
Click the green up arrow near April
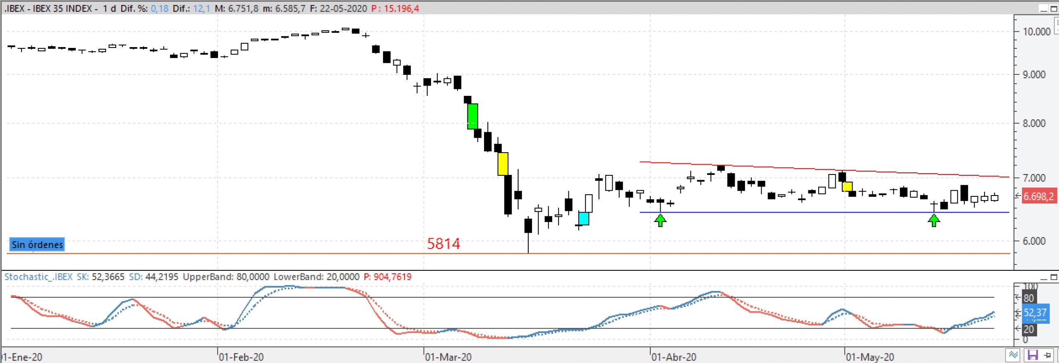pyautogui.click(x=660, y=220)
